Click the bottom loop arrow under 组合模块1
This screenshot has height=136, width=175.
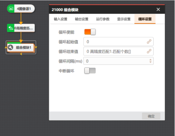click(21, 54)
